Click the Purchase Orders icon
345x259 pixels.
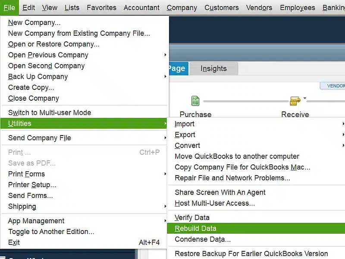tap(195, 101)
